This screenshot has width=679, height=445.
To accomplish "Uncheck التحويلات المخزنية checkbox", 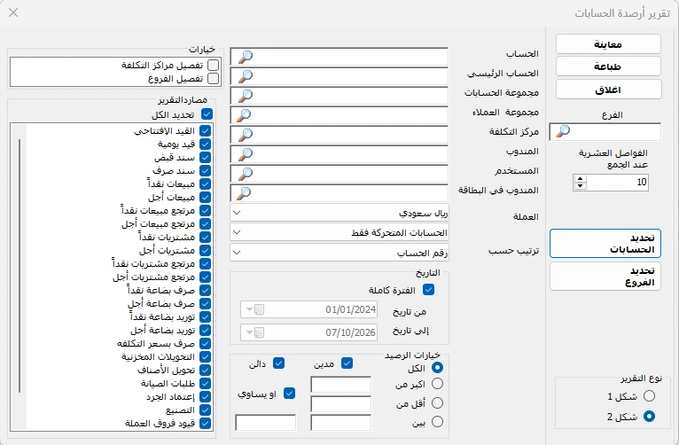I will [x=206, y=356].
